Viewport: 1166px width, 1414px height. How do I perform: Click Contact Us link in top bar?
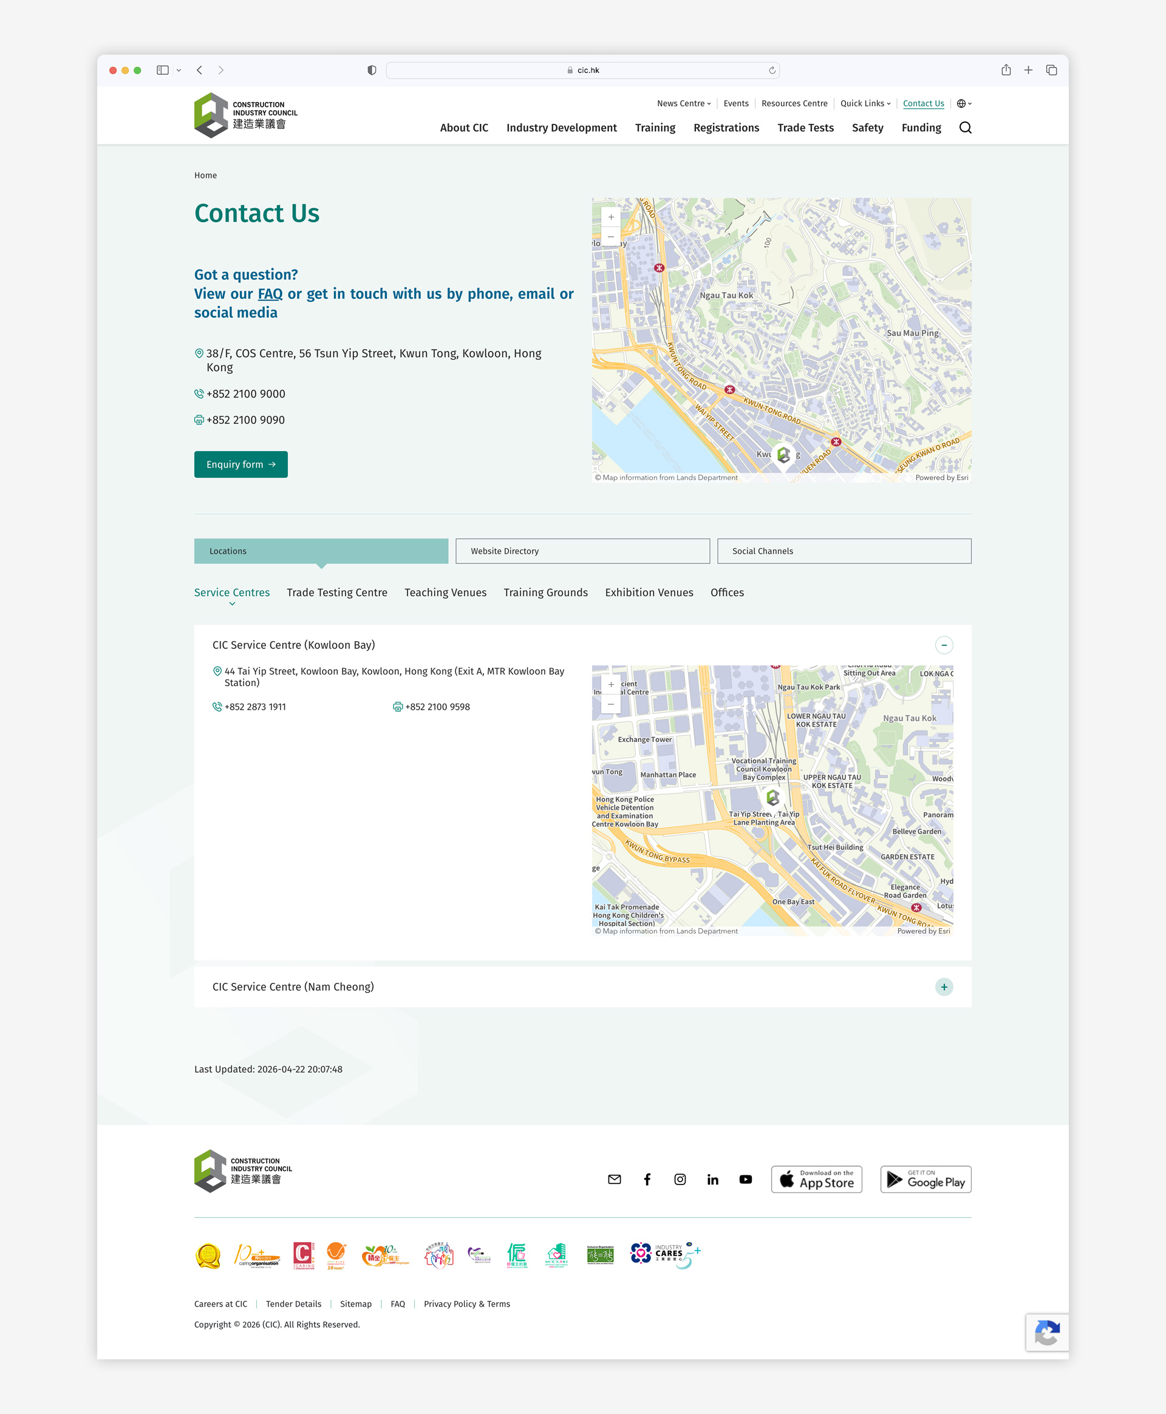pyautogui.click(x=924, y=103)
